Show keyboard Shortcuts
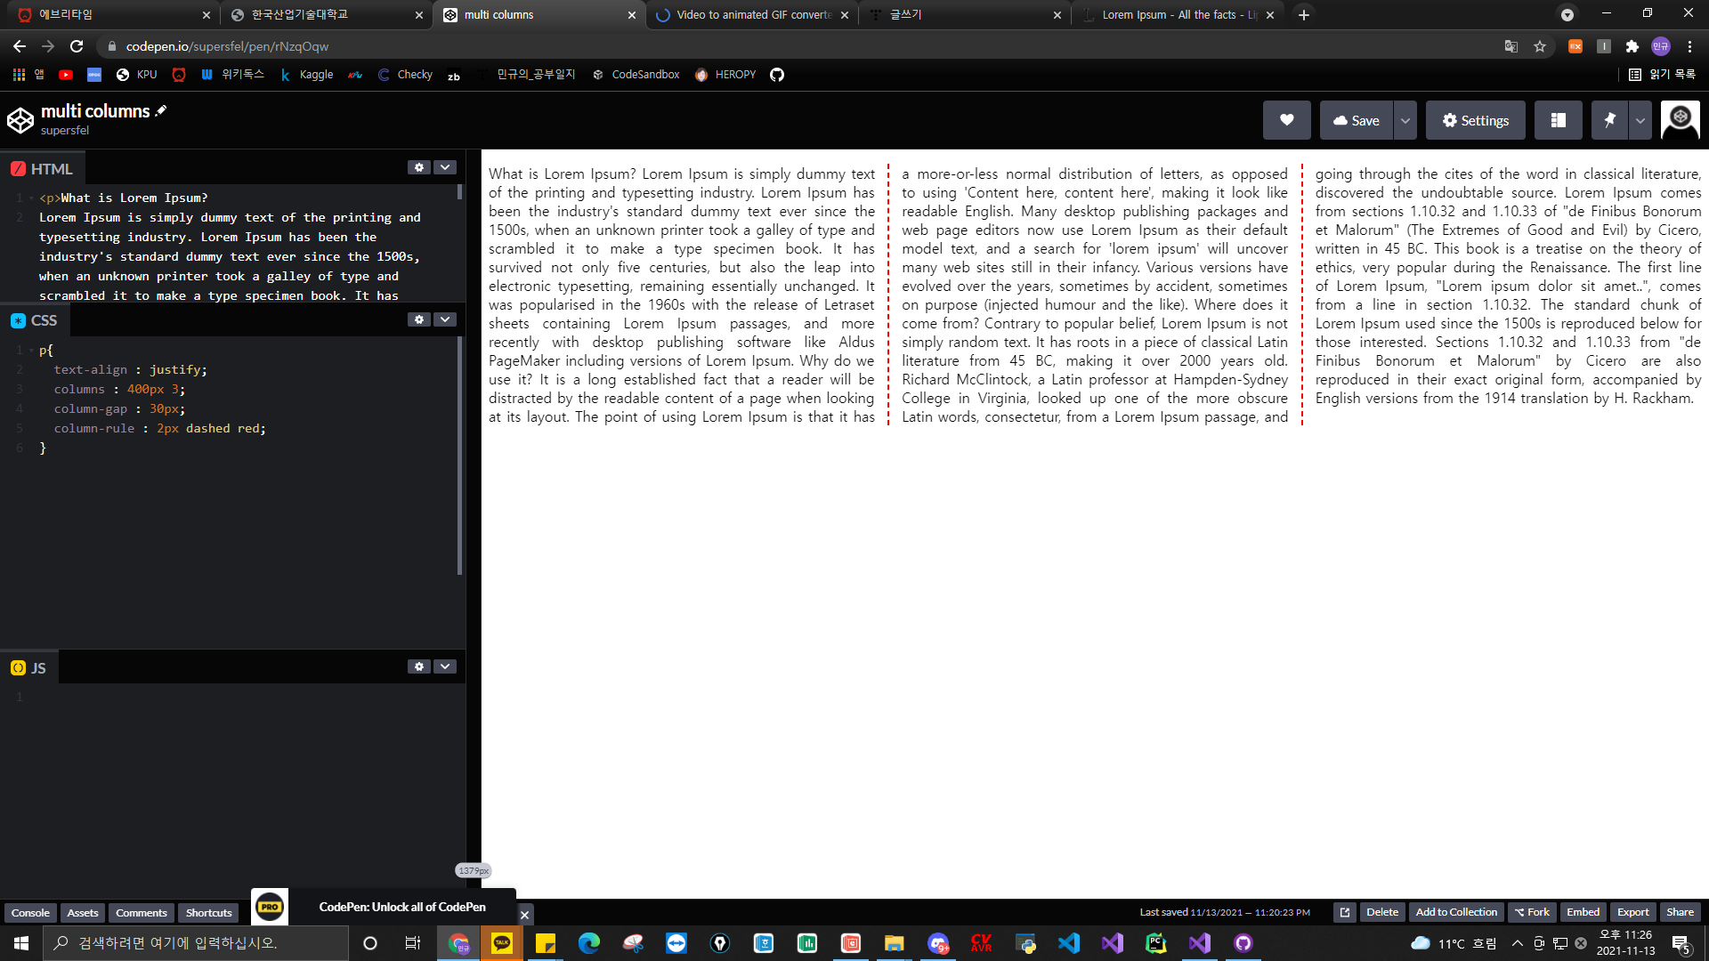This screenshot has height=961, width=1709. coord(208,913)
